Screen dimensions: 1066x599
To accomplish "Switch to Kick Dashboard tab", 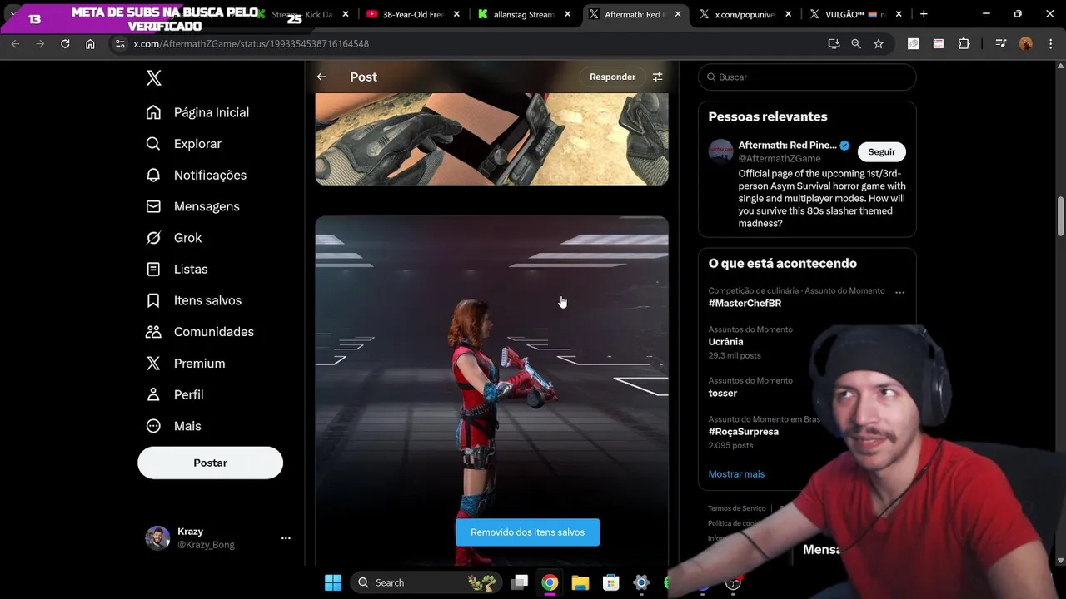I will (304, 14).
